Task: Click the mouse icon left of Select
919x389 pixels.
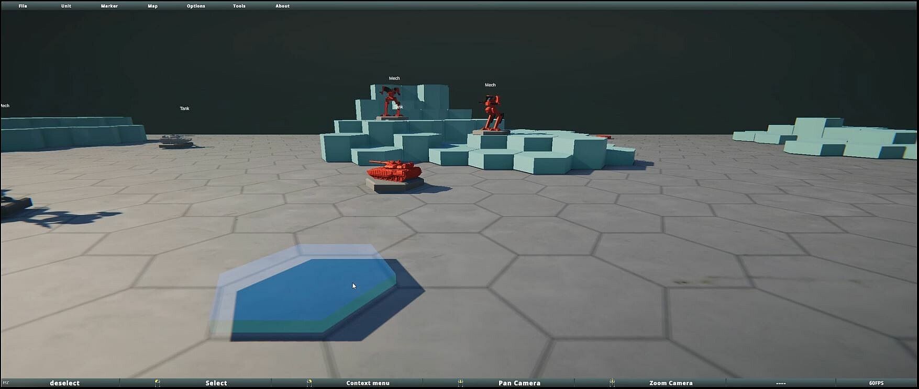Action: point(158,383)
